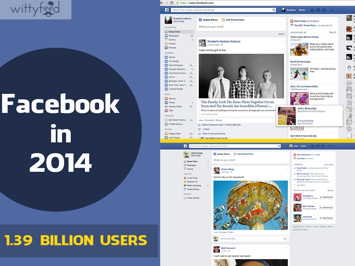Viewport: 355px width, 266px height.
Task: Open the carousel ride photo in Vivian's post
Action: tap(251, 205)
